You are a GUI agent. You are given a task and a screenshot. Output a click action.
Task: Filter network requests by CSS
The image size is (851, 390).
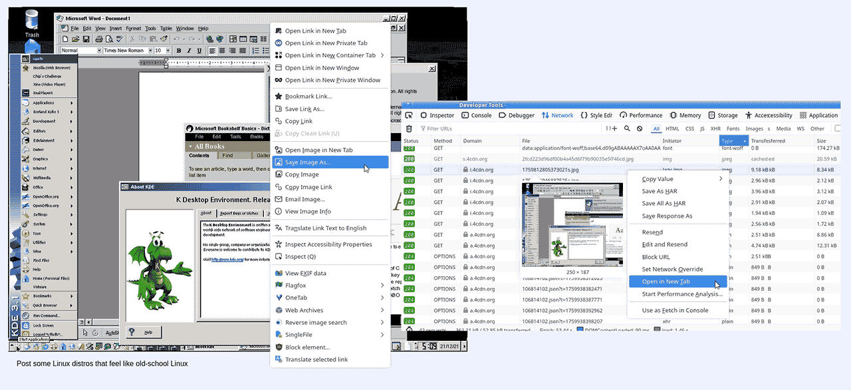tap(689, 128)
